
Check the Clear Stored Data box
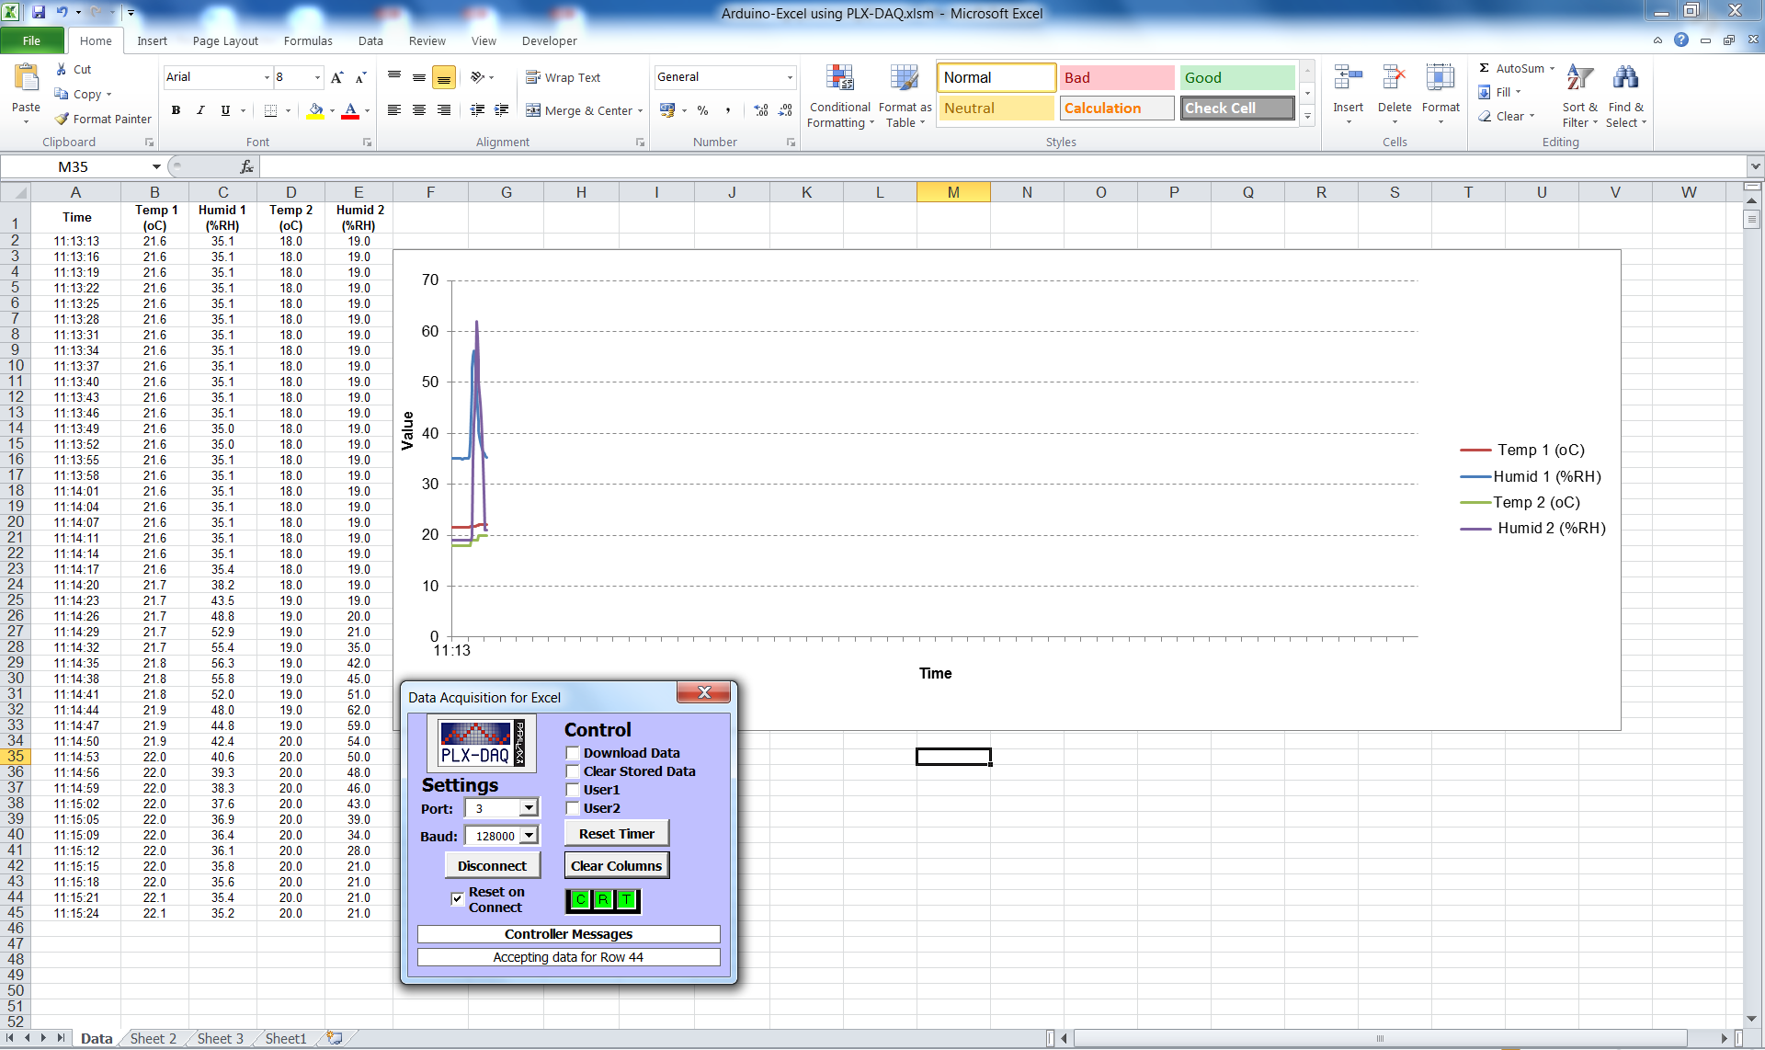point(573,771)
